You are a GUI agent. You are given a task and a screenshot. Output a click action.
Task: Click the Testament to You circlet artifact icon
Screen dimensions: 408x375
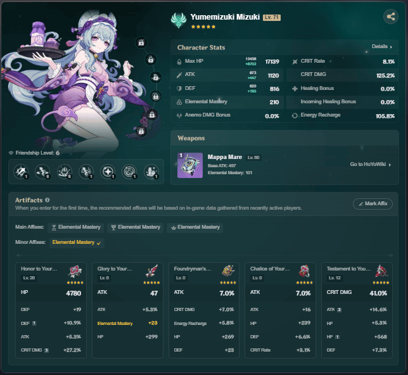pos(381,271)
